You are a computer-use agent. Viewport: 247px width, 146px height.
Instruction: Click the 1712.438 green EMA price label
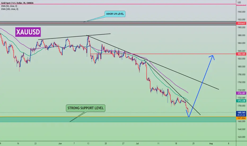pos(241,101)
